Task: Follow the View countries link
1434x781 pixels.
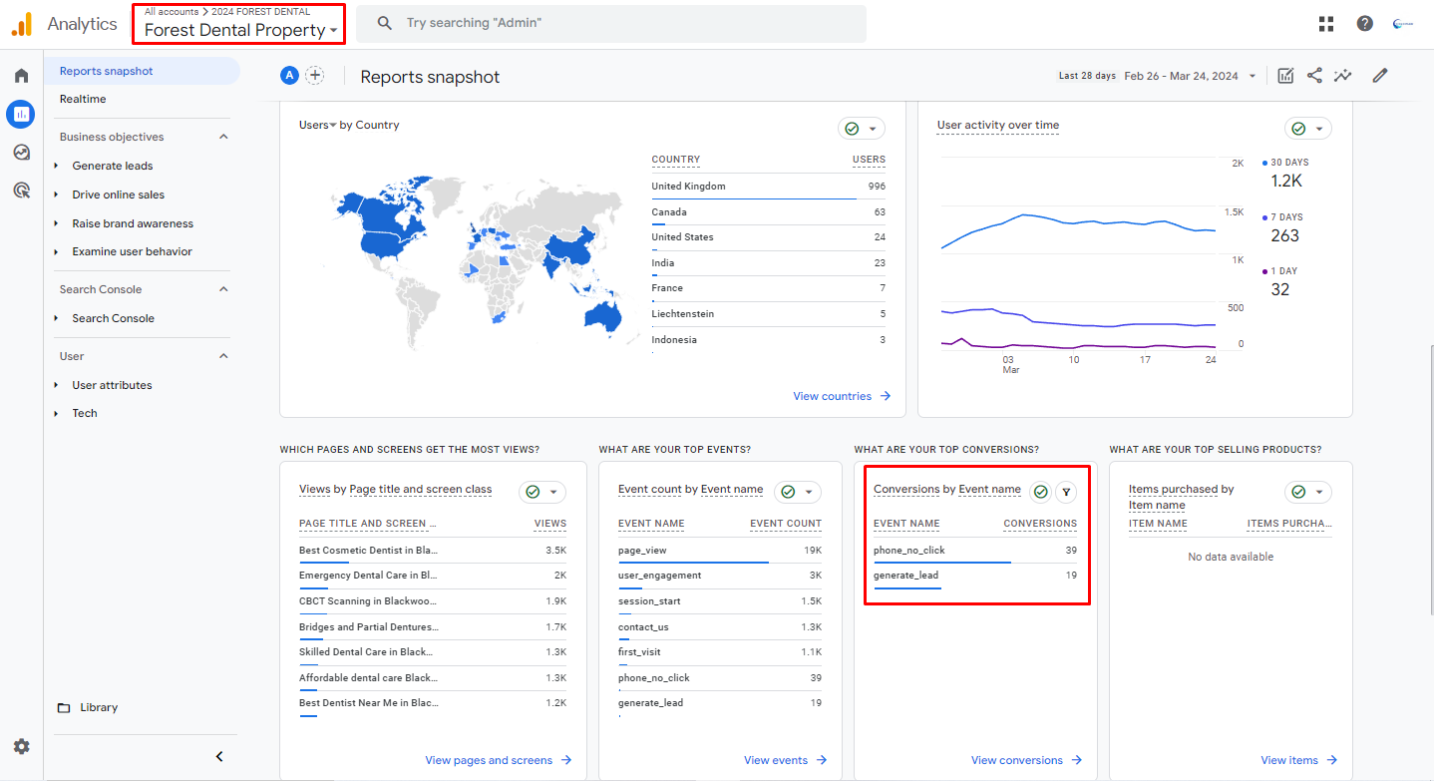Action: [842, 396]
